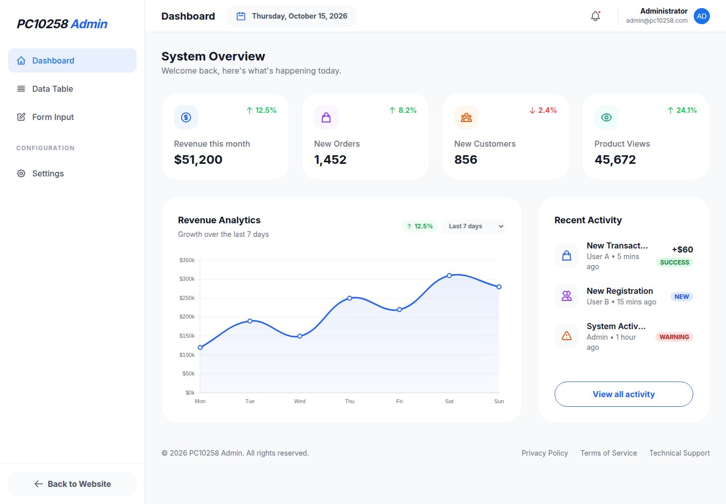Click the home icon in the sidebar

(x=21, y=60)
